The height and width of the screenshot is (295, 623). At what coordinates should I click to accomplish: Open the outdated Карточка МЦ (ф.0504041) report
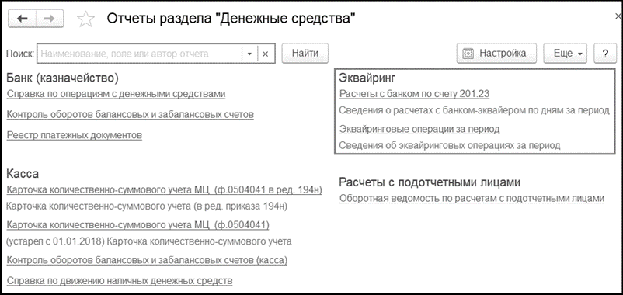(137, 225)
